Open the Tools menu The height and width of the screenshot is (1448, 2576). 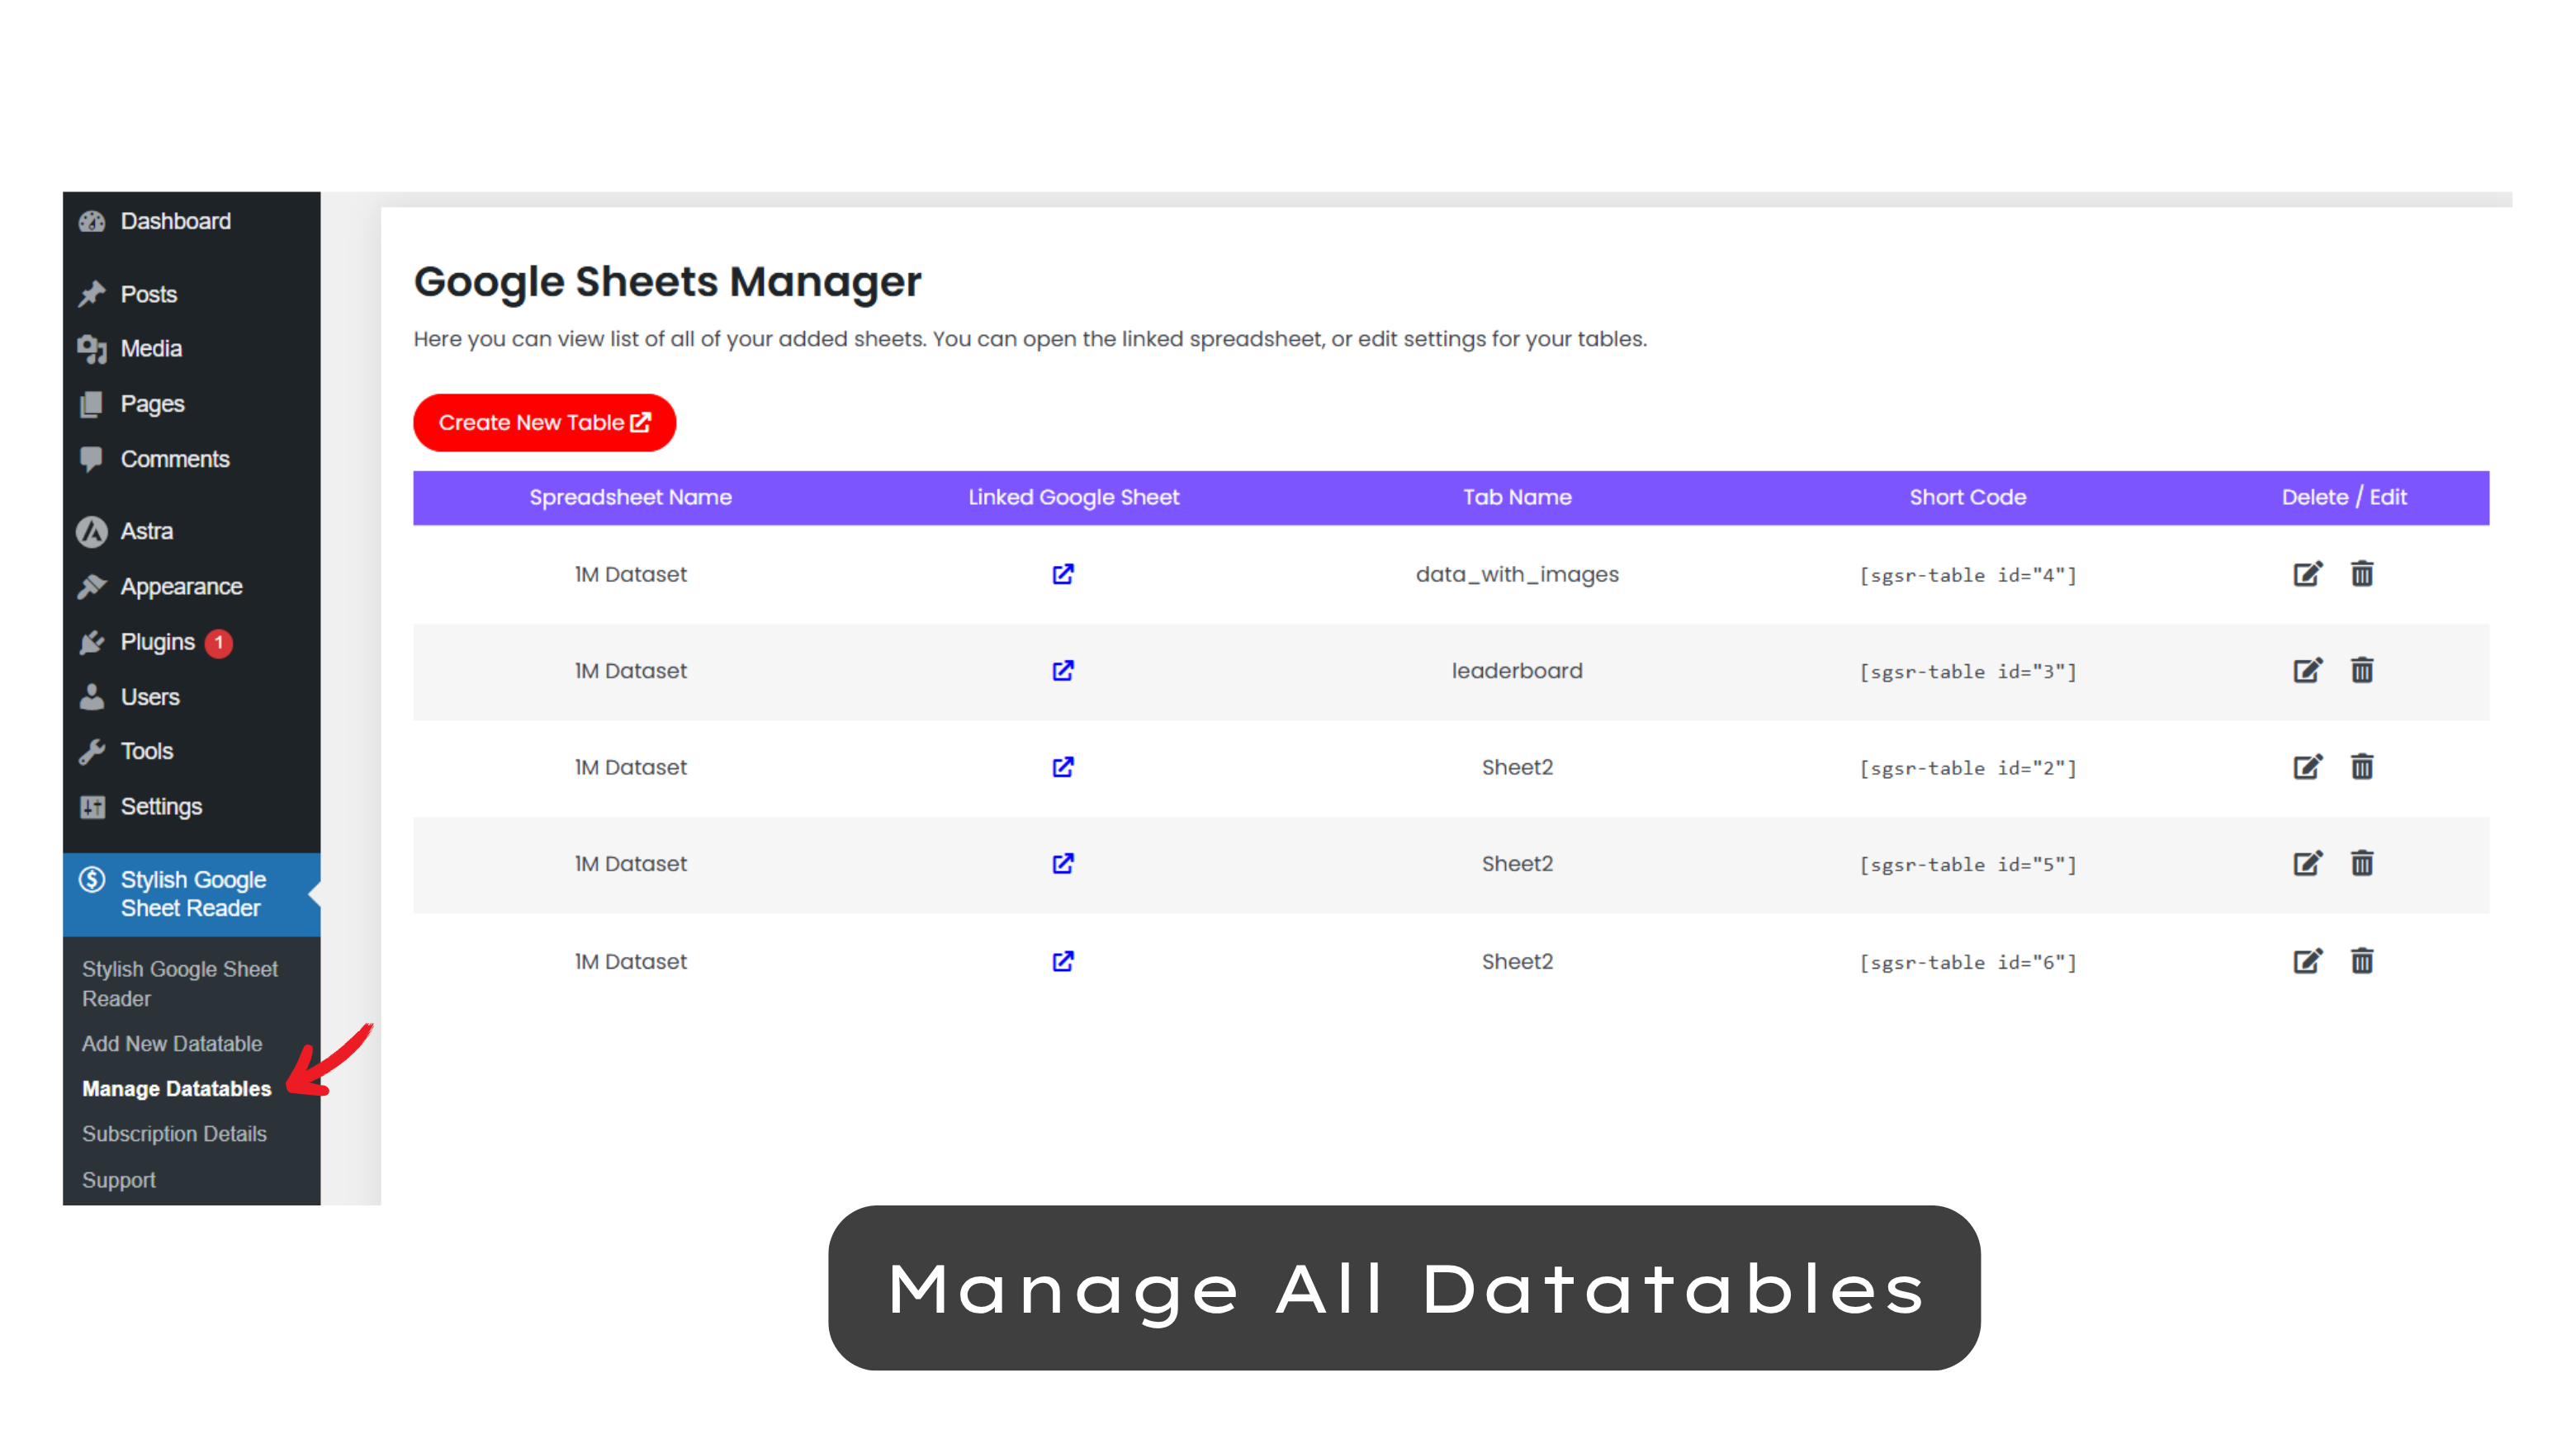point(146,752)
